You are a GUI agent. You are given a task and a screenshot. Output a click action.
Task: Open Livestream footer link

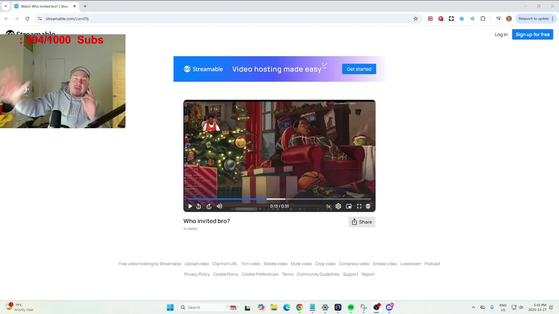click(411, 264)
